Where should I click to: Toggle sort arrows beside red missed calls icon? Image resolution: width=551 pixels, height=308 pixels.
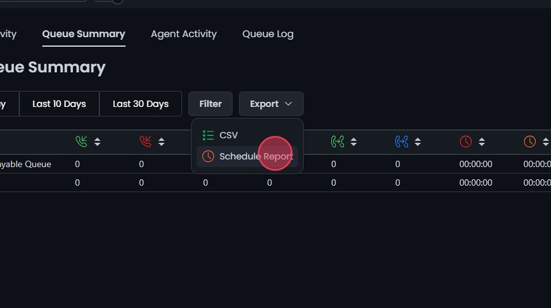(161, 142)
